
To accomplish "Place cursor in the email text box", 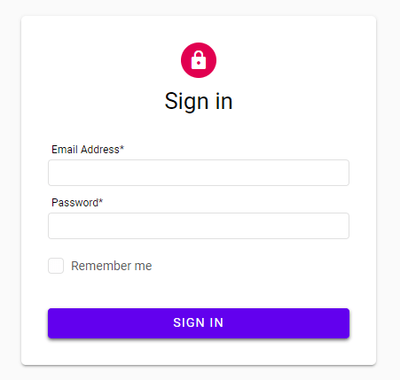I will (199, 173).
